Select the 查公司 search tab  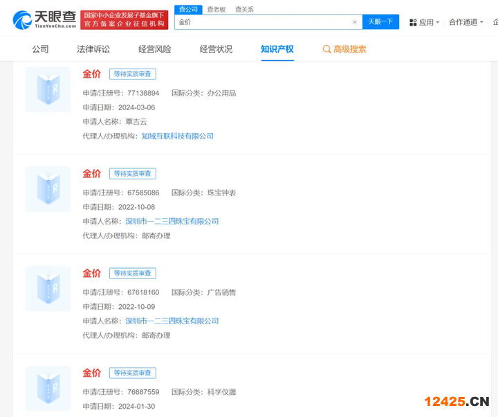(x=188, y=9)
